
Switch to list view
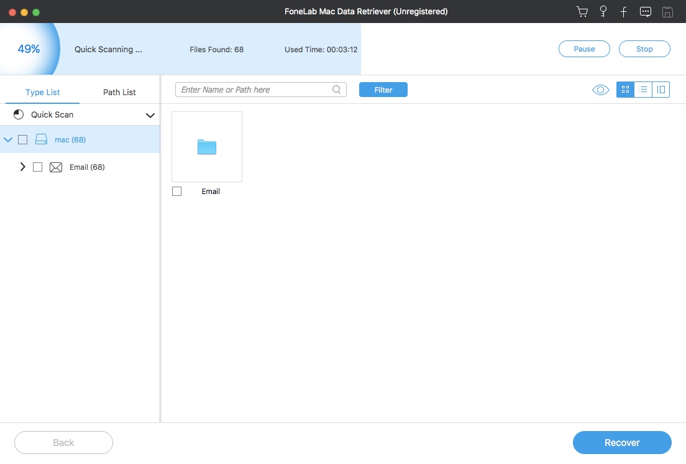643,90
